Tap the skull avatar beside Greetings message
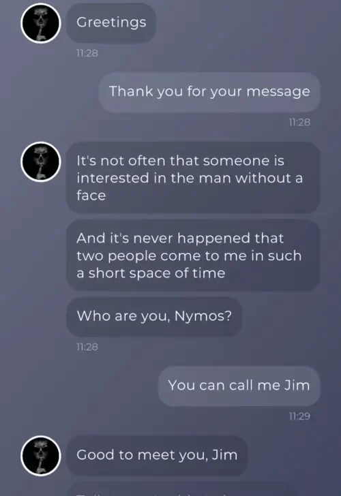The image size is (341, 496). (x=40, y=23)
